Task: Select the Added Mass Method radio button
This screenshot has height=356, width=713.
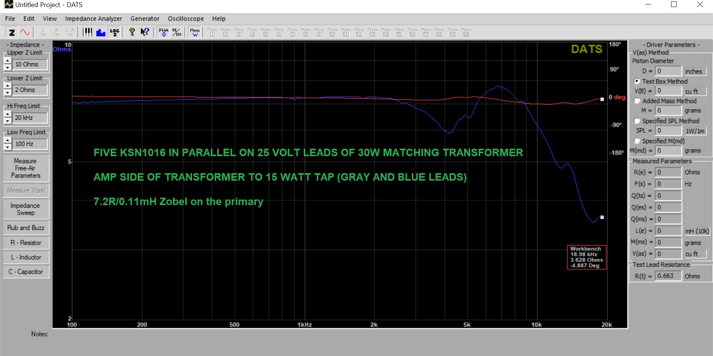Action: tap(637, 101)
